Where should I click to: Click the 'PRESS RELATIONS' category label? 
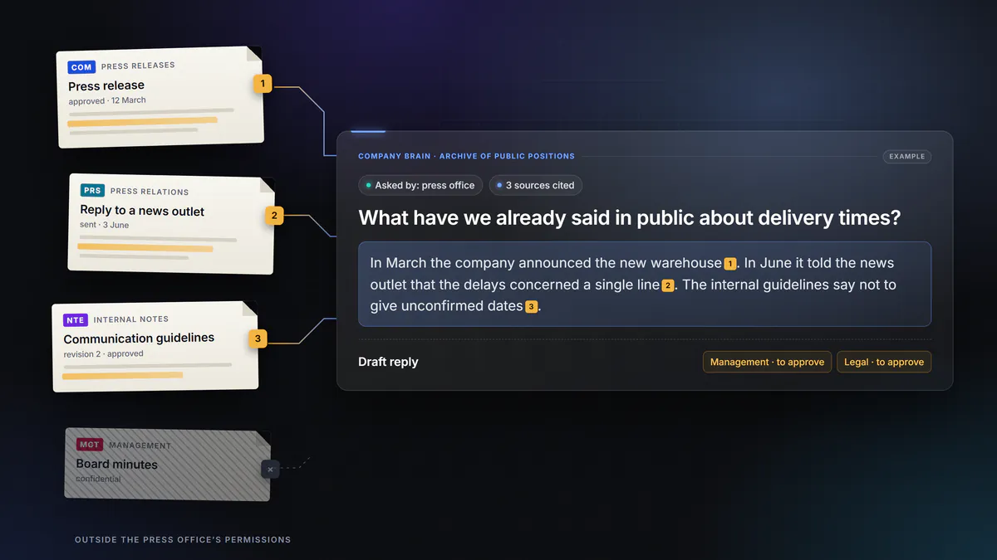(x=150, y=192)
